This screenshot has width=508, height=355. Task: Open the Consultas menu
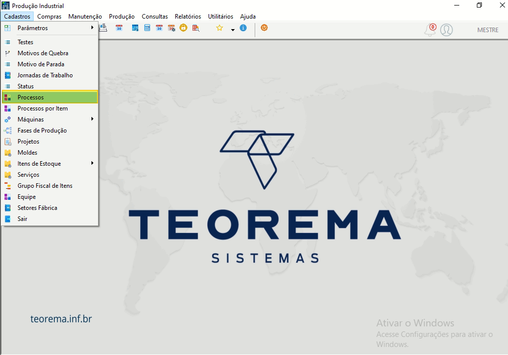point(155,17)
